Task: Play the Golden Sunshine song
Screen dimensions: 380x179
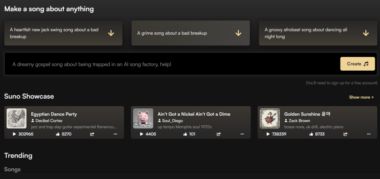Action: (268, 134)
